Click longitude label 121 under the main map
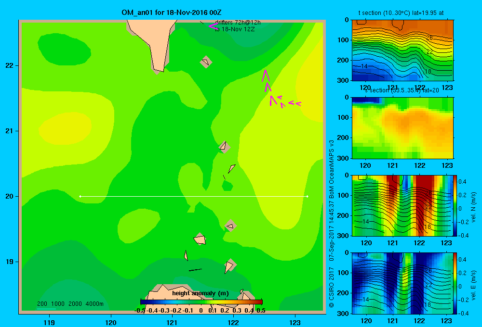The image size is (482, 327). pyautogui.click(x=172, y=322)
